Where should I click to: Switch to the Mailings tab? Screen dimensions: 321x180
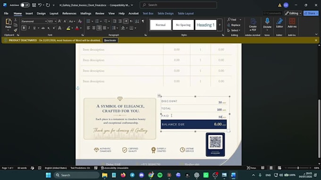(86, 14)
